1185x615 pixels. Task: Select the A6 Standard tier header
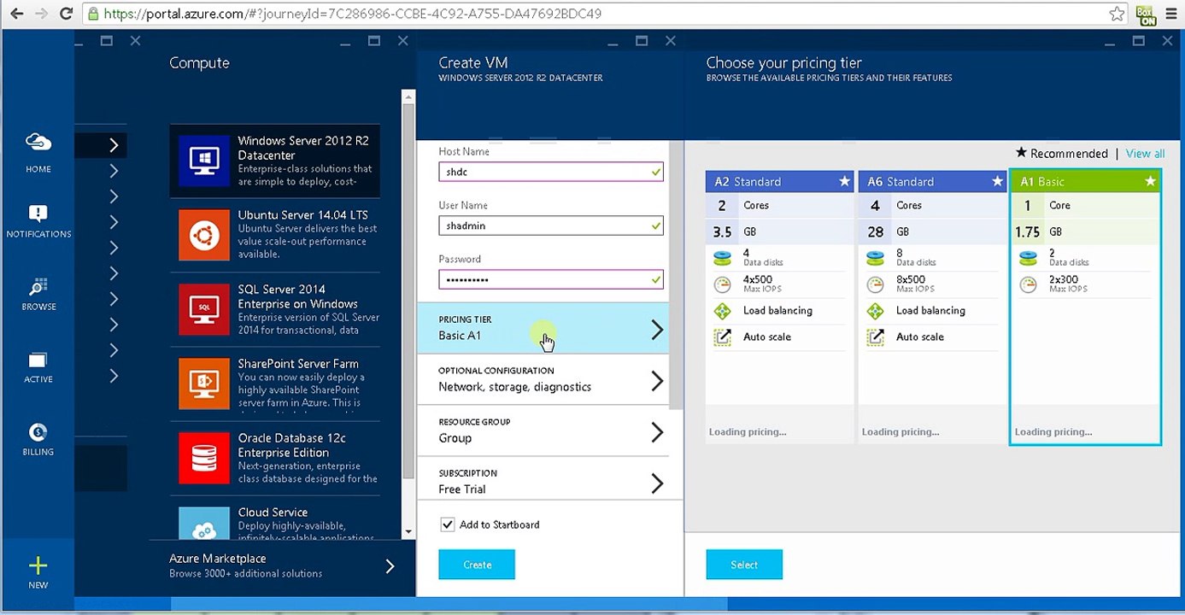pos(932,181)
